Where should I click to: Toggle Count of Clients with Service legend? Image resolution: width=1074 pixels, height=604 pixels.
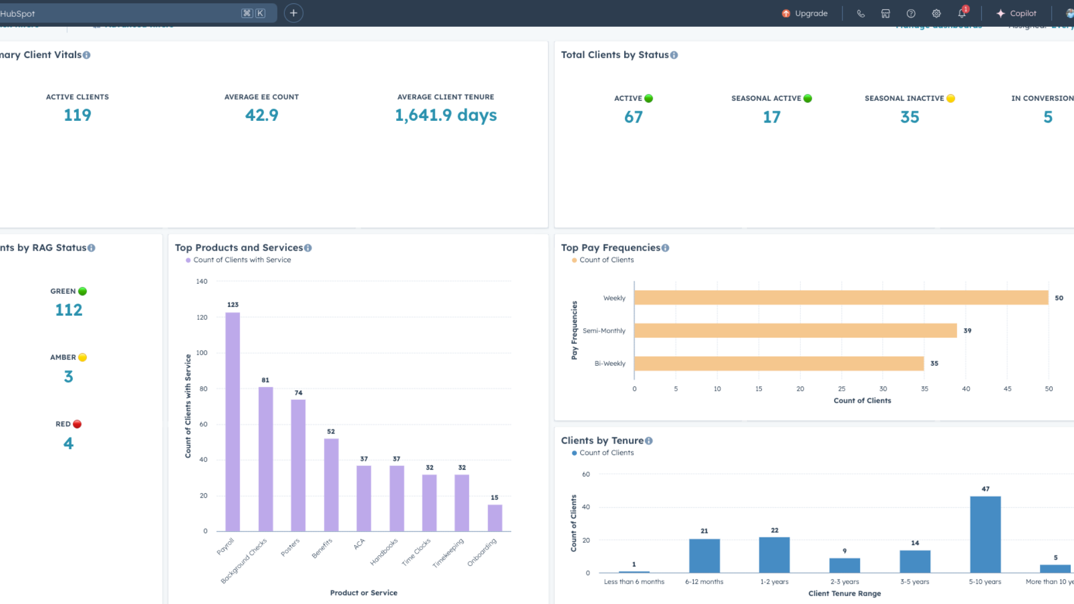[x=238, y=260]
